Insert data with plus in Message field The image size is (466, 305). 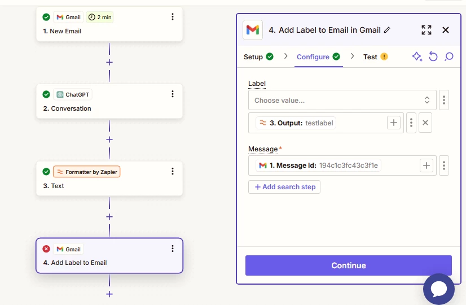426,165
